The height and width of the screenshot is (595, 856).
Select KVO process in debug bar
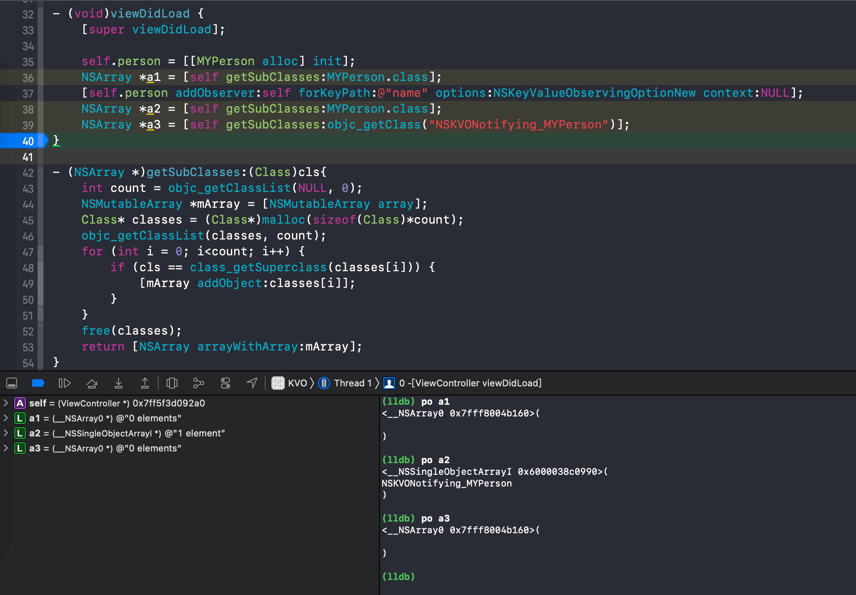tap(297, 383)
